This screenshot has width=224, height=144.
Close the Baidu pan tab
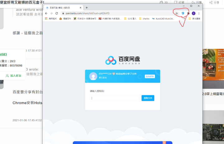click(x=81, y=8)
